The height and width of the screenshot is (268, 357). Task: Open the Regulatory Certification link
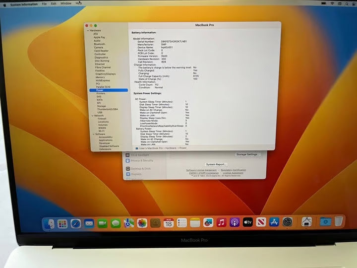pyautogui.click(x=234, y=170)
